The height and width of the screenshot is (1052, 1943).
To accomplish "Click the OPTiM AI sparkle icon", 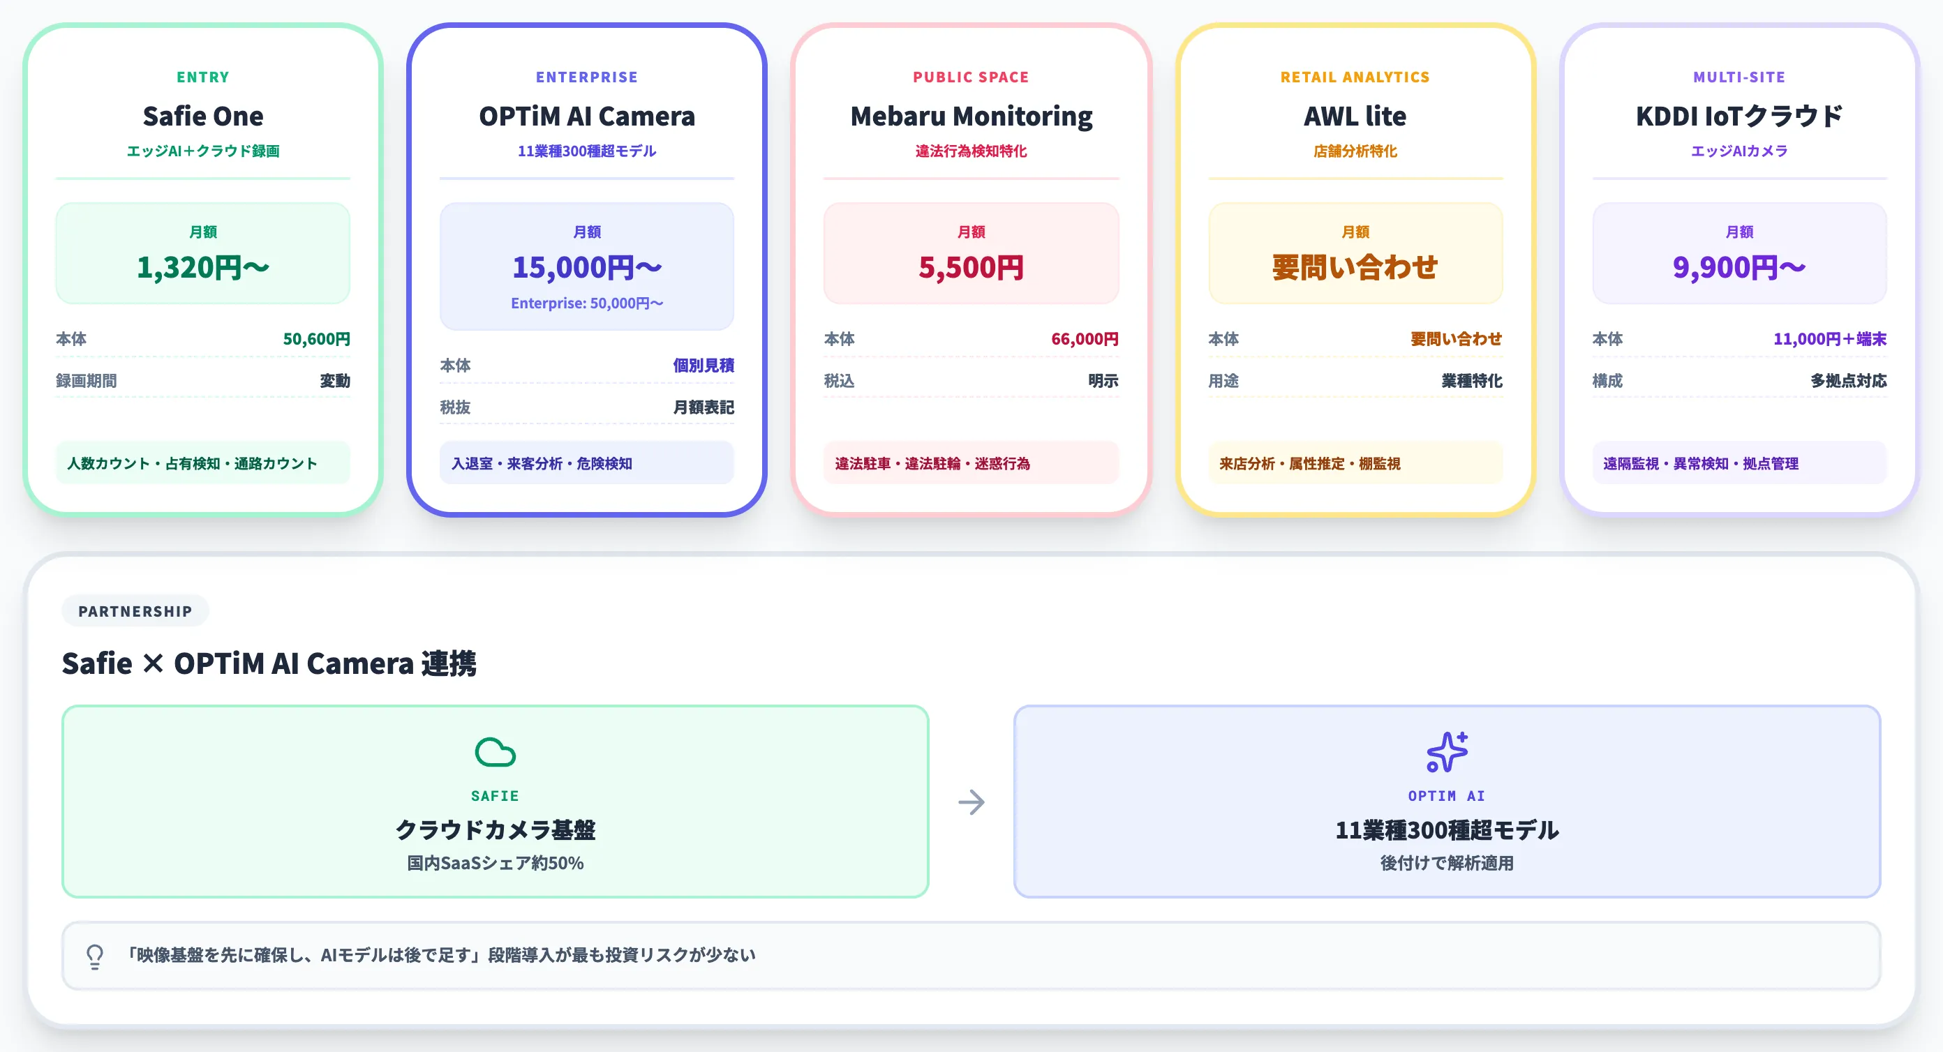I will tap(1447, 752).
